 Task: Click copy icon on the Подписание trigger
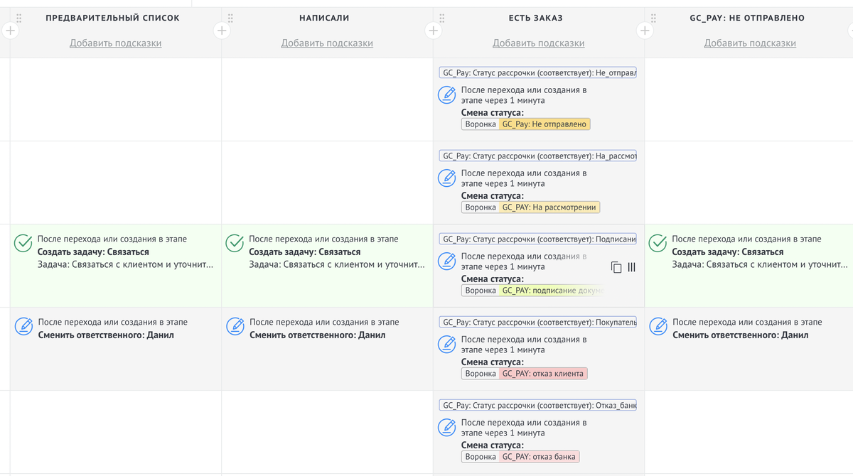[x=616, y=267]
